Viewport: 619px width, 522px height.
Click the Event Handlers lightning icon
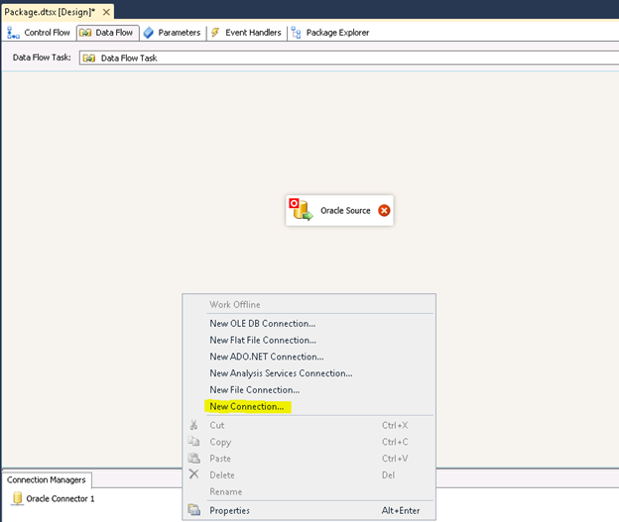(215, 33)
